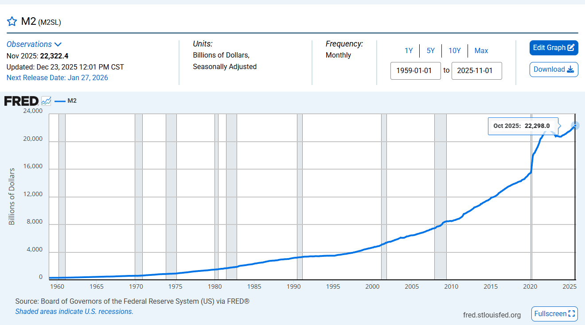
Task: Select the 1Y date range
Action: point(409,51)
